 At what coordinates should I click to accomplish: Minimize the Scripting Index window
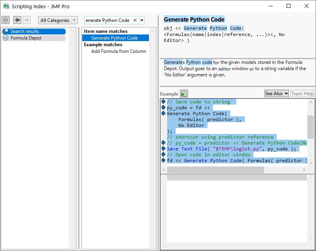pos(271,6)
